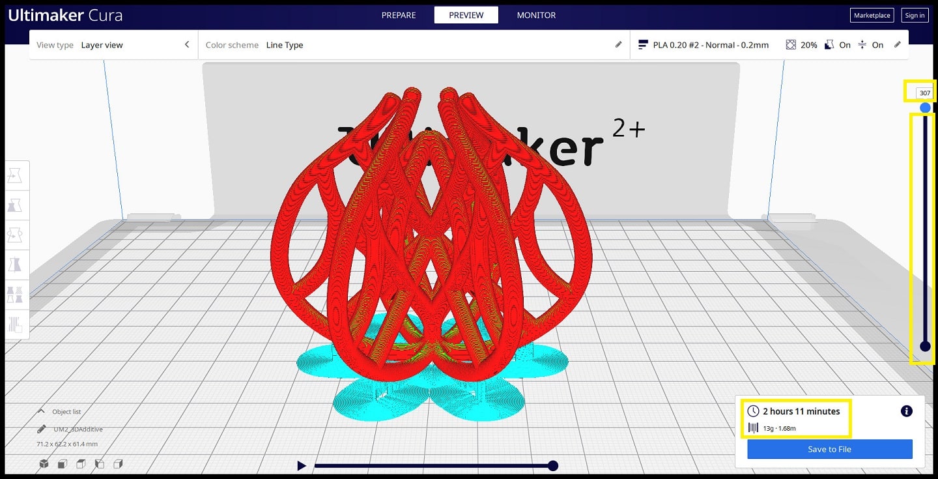The width and height of the screenshot is (938, 479).
Task: Select the Rotate tool in left toolbar
Action: tap(16, 235)
